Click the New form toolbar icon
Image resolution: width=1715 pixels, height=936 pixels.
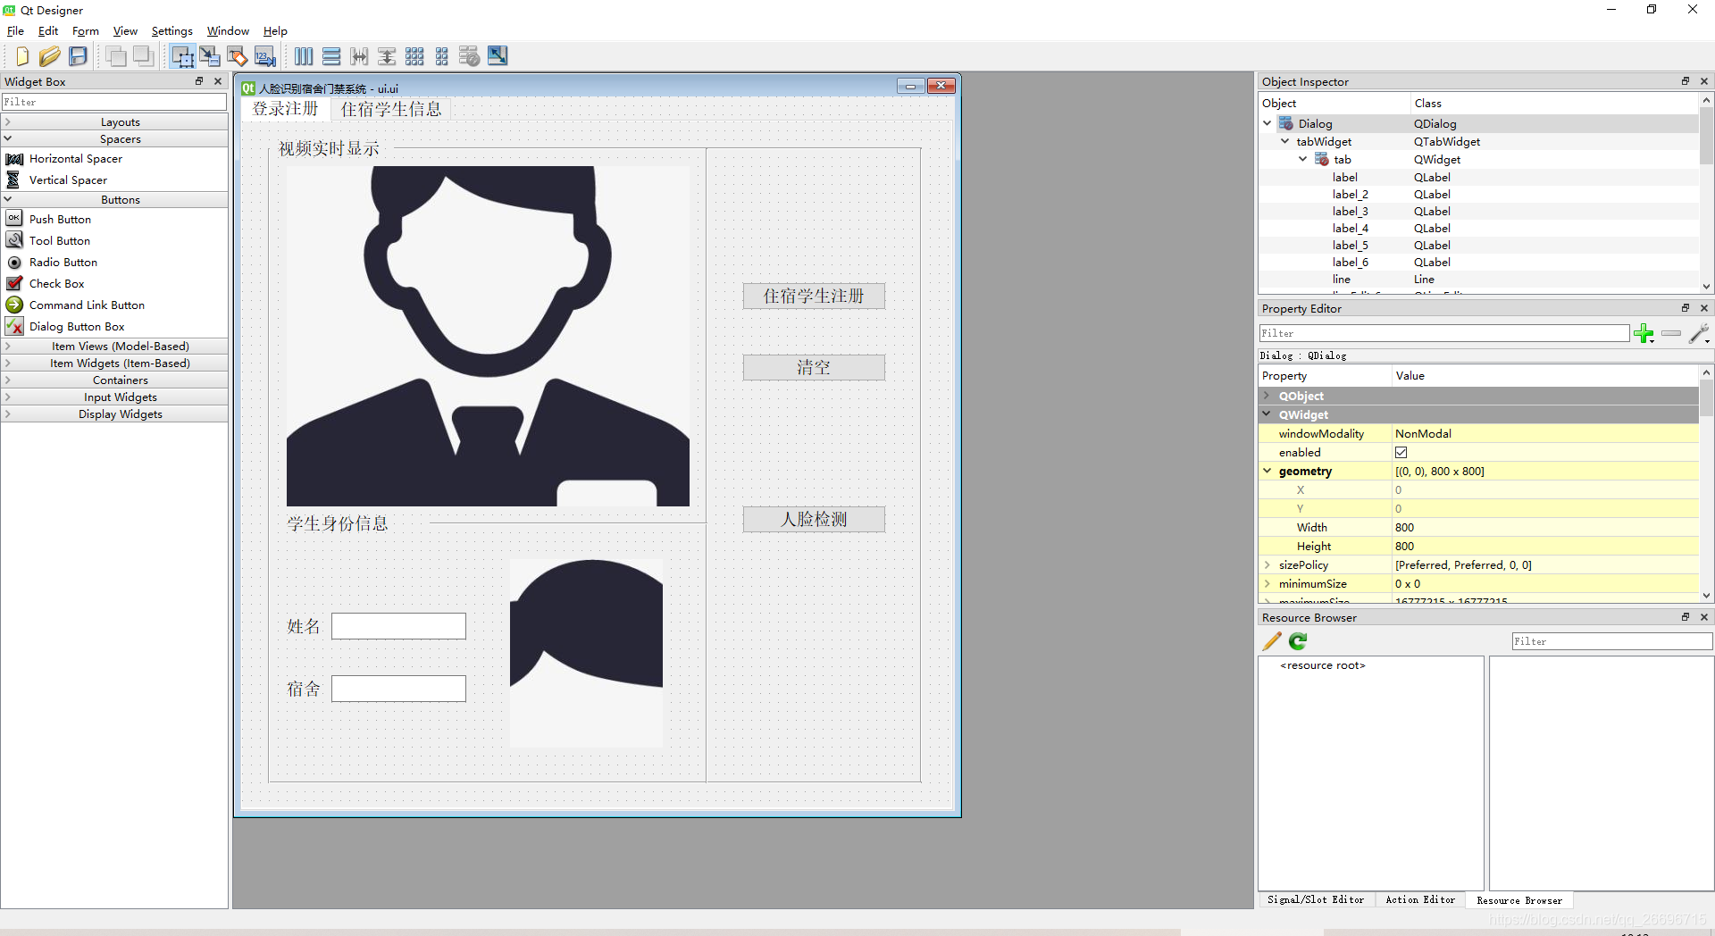pyautogui.click(x=22, y=56)
